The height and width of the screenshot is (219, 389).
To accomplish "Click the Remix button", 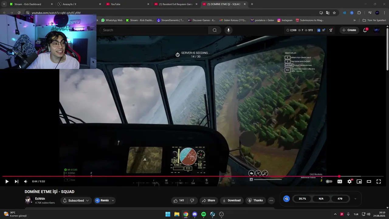I will 102,200.
